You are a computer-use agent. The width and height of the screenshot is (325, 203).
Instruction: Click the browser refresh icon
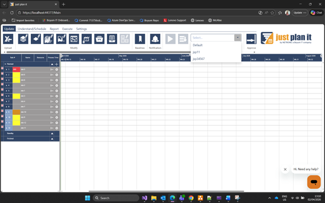coord(12,12)
